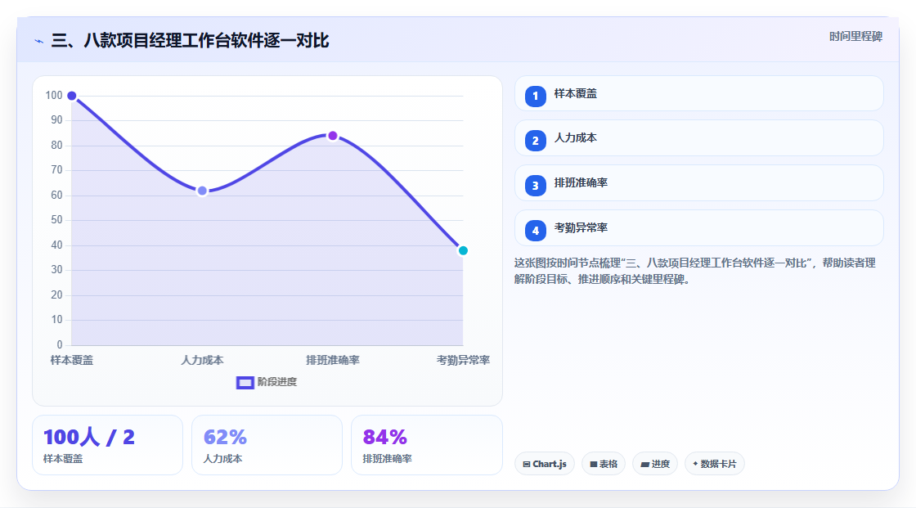The width and height of the screenshot is (916, 508).
Task: Click the Chart.js tag
Action: tap(545, 464)
